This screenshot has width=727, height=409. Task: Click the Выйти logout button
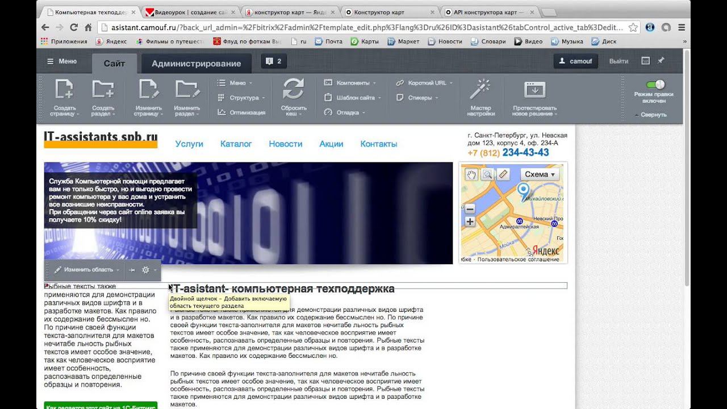619,61
